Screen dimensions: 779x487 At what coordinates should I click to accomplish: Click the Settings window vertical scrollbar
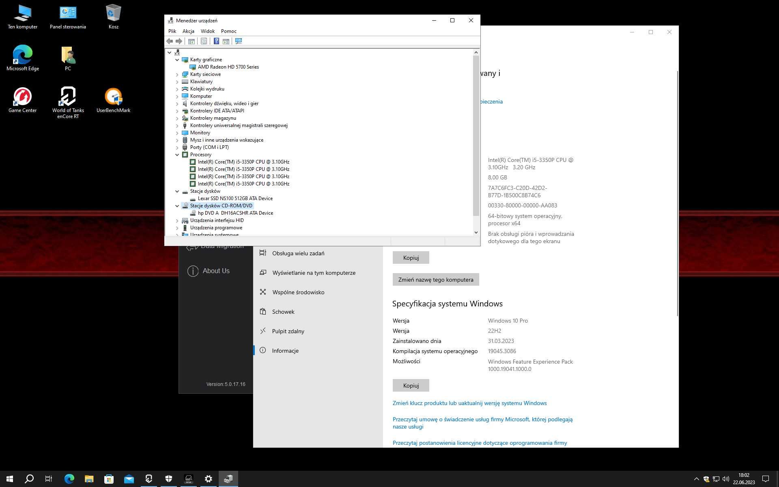coord(677,194)
